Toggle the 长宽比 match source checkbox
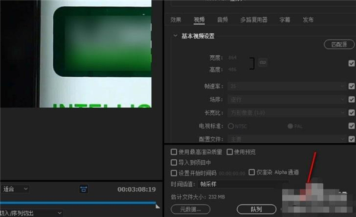This screenshot has width=356, height=217. point(351,112)
